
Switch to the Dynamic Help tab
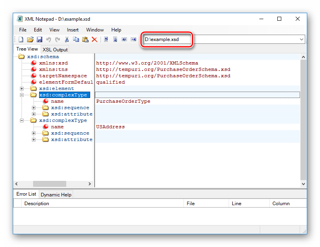[x=56, y=195]
